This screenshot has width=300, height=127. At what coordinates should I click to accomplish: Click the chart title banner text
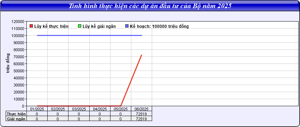click(150, 6)
